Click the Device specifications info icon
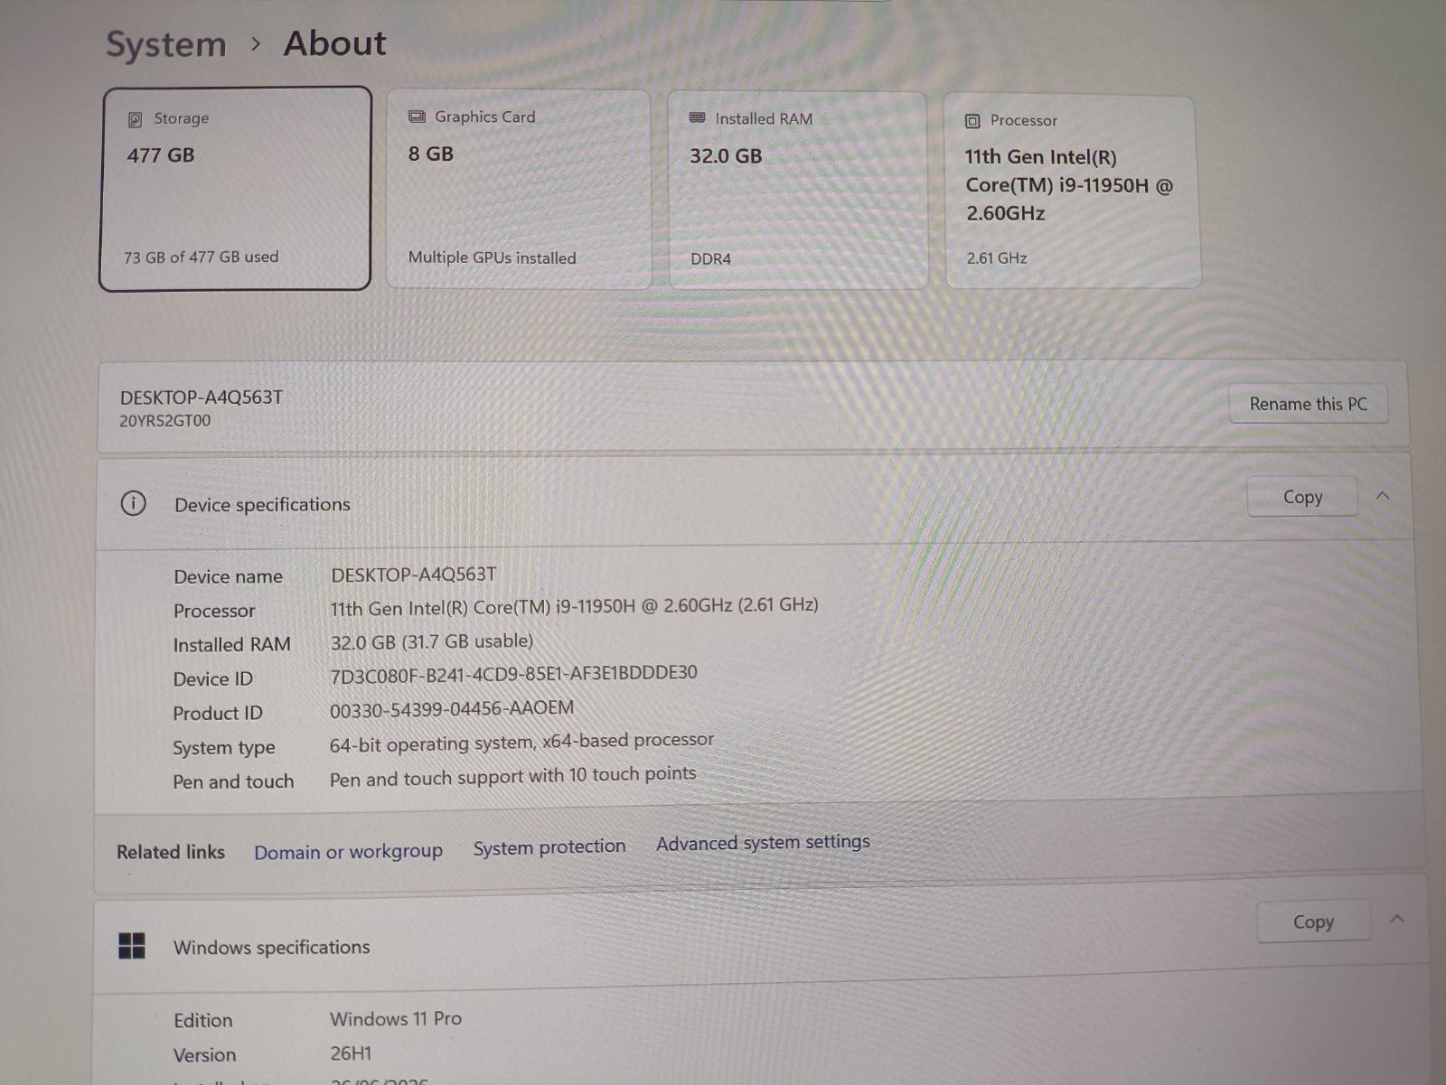1446x1085 pixels. (133, 503)
